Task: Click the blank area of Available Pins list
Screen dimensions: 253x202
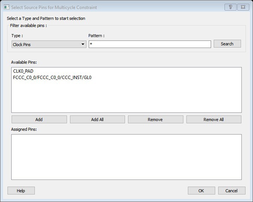Action: click(x=126, y=97)
